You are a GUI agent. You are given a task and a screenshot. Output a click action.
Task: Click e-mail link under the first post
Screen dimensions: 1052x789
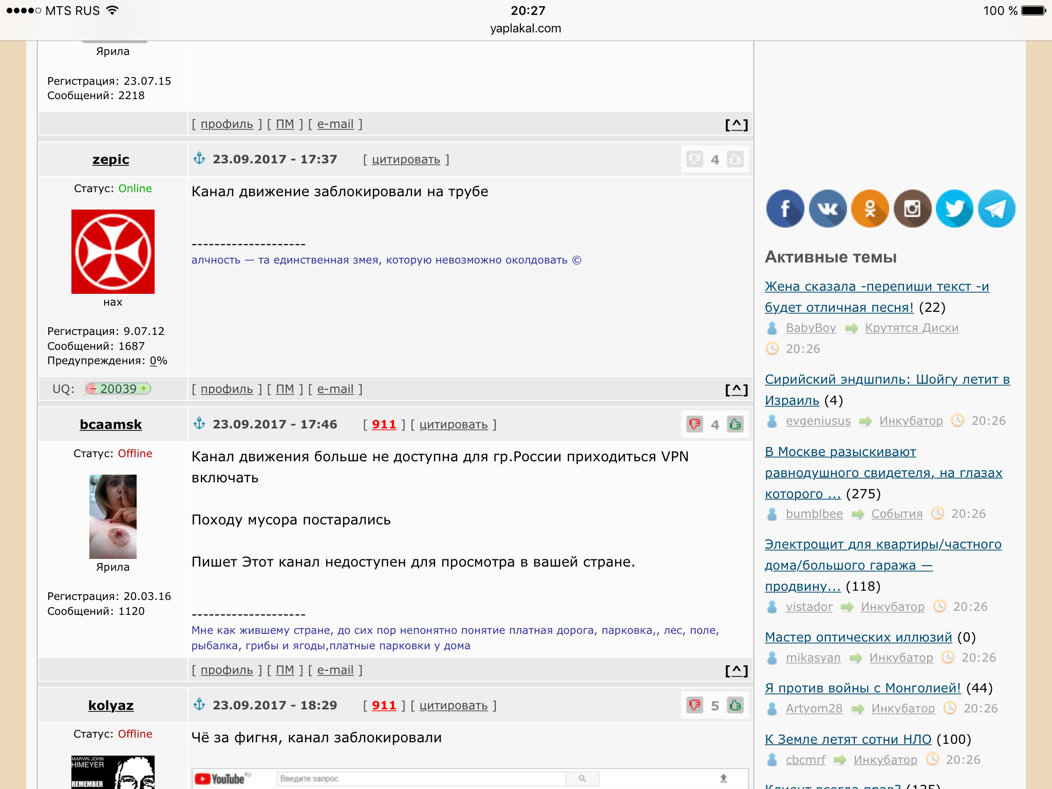pyautogui.click(x=335, y=124)
